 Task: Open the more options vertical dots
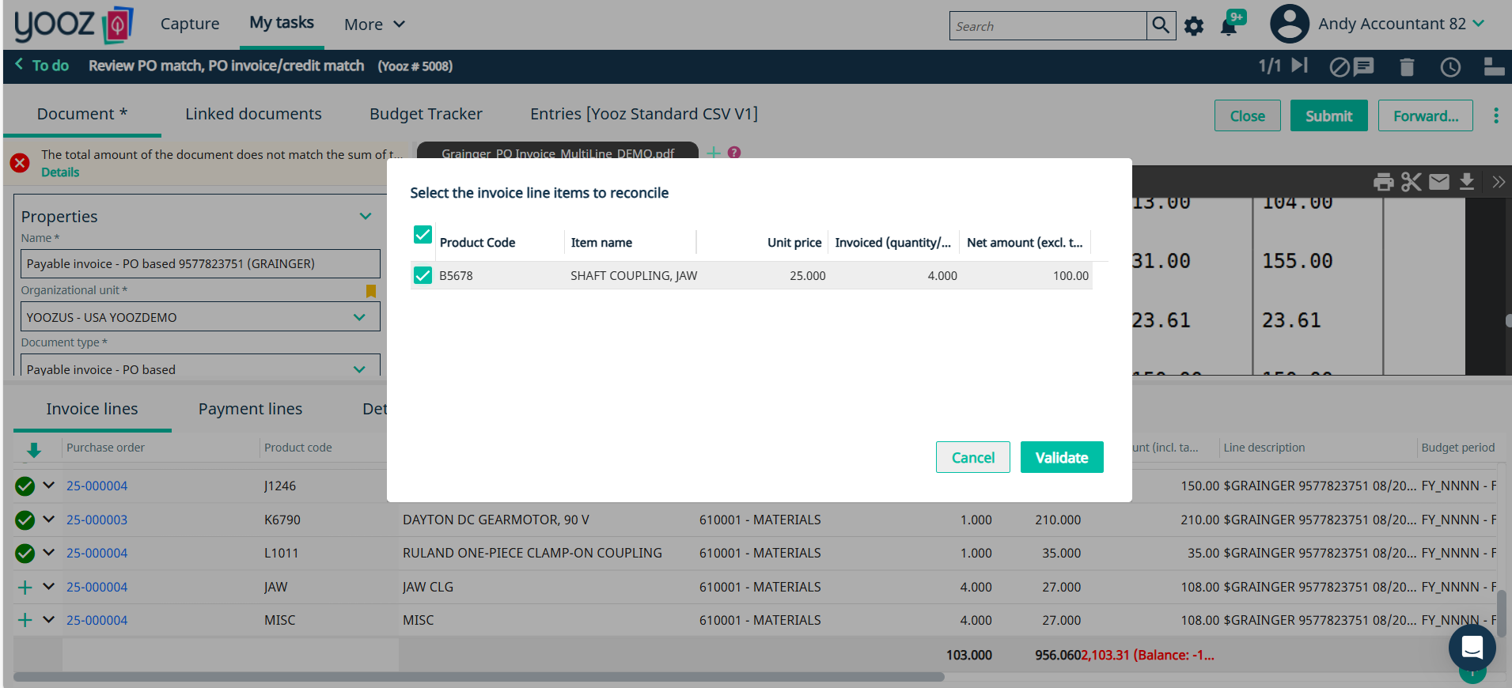point(1495,115)
